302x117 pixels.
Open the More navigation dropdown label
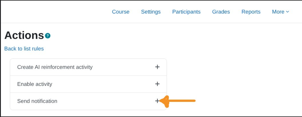(278, 12)
